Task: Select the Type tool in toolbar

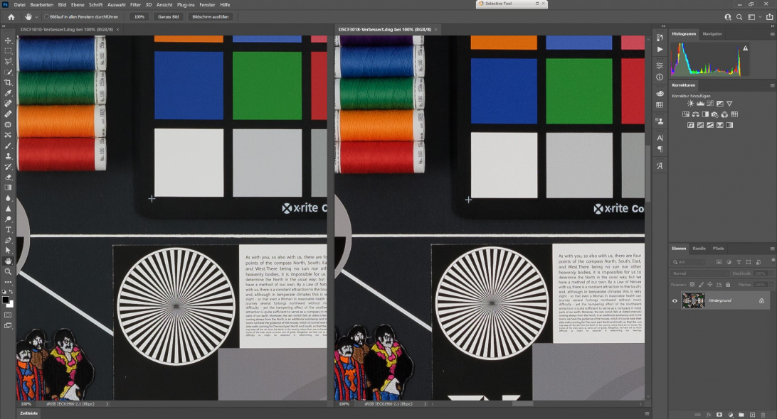Action: [x=8, y=229]
